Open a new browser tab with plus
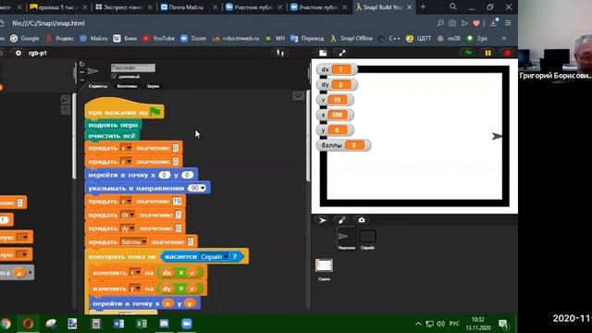 click(x=423, y=7)
